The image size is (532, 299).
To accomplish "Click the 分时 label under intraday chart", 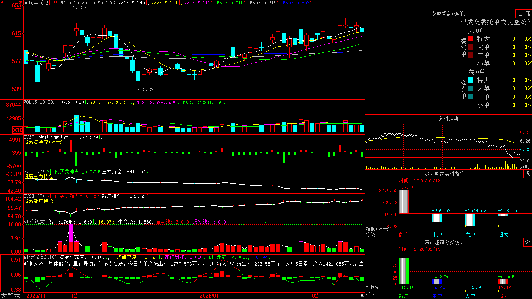I will pyautogui.click(x=525, y=166).
